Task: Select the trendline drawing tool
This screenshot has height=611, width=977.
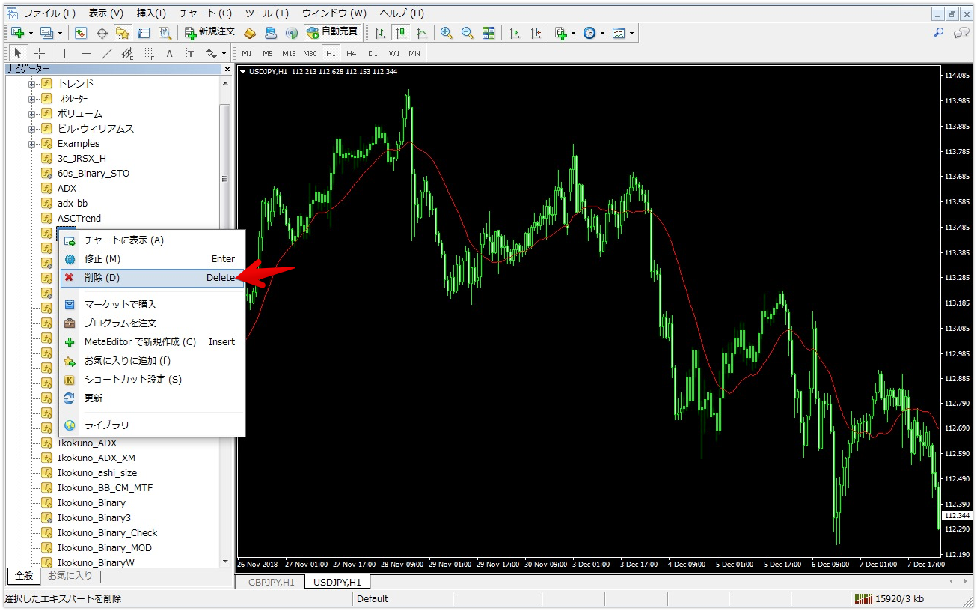Action: (x=107, y=53)
